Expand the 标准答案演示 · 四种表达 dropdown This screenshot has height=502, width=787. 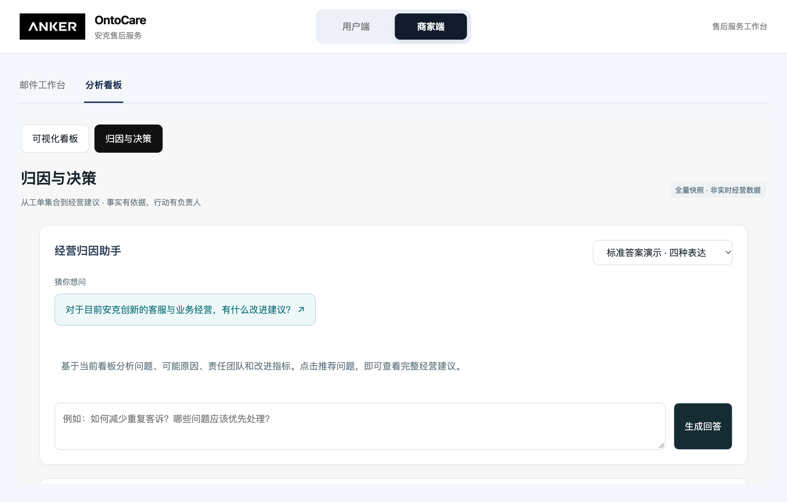pos(663,253)
